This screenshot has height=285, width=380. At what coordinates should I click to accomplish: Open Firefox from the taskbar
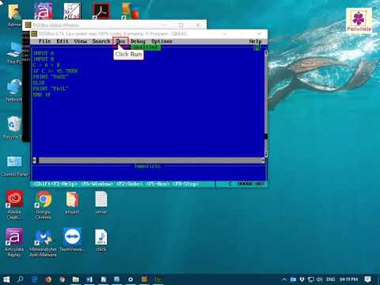click(x=48, y=279)
